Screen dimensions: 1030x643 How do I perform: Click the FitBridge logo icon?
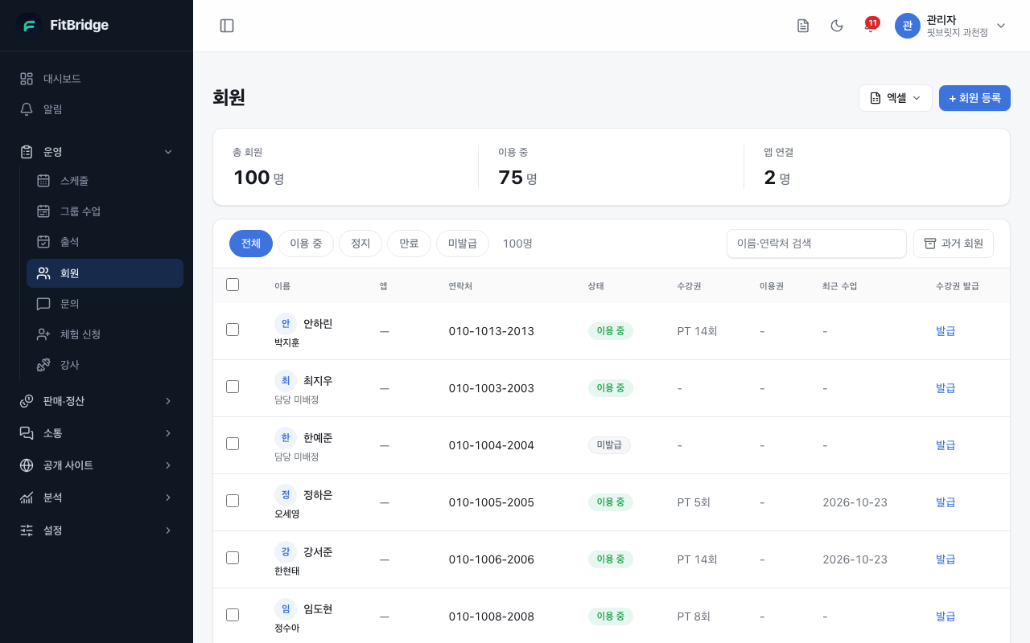pyautogui.click(x=29, y=26)
